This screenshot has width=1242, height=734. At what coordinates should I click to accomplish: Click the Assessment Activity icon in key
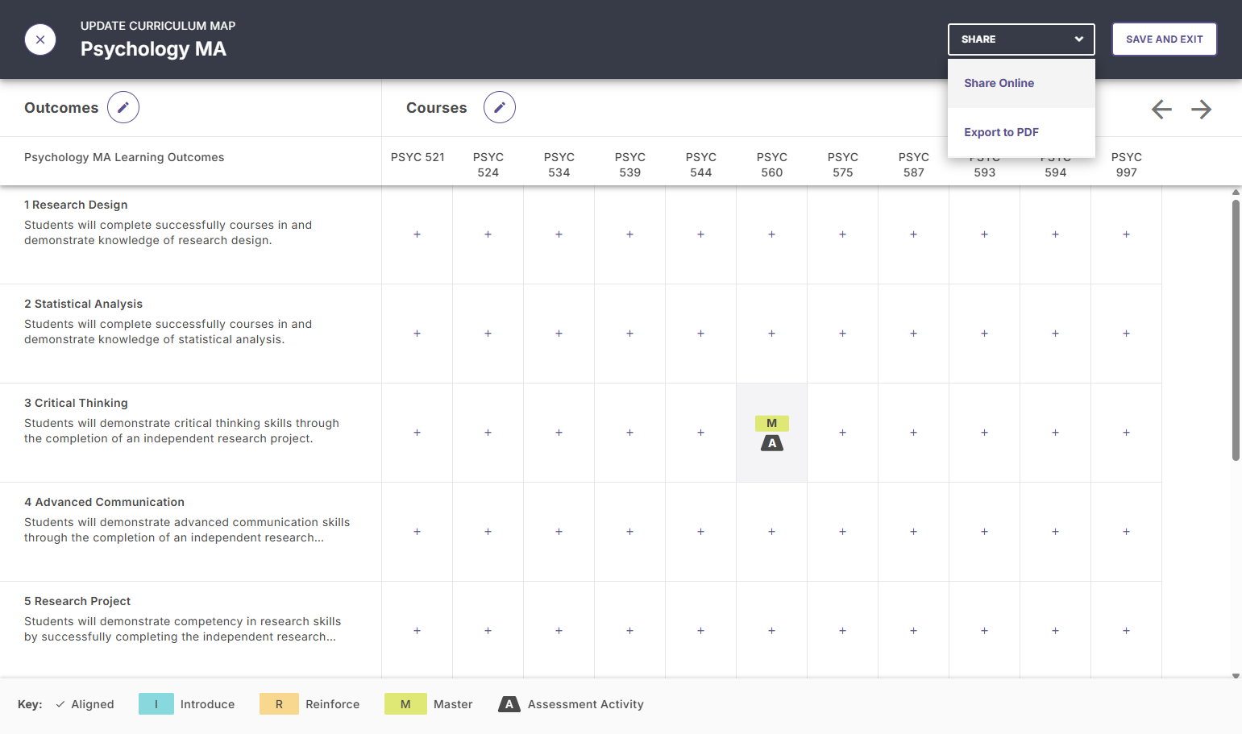click(509, 704)
